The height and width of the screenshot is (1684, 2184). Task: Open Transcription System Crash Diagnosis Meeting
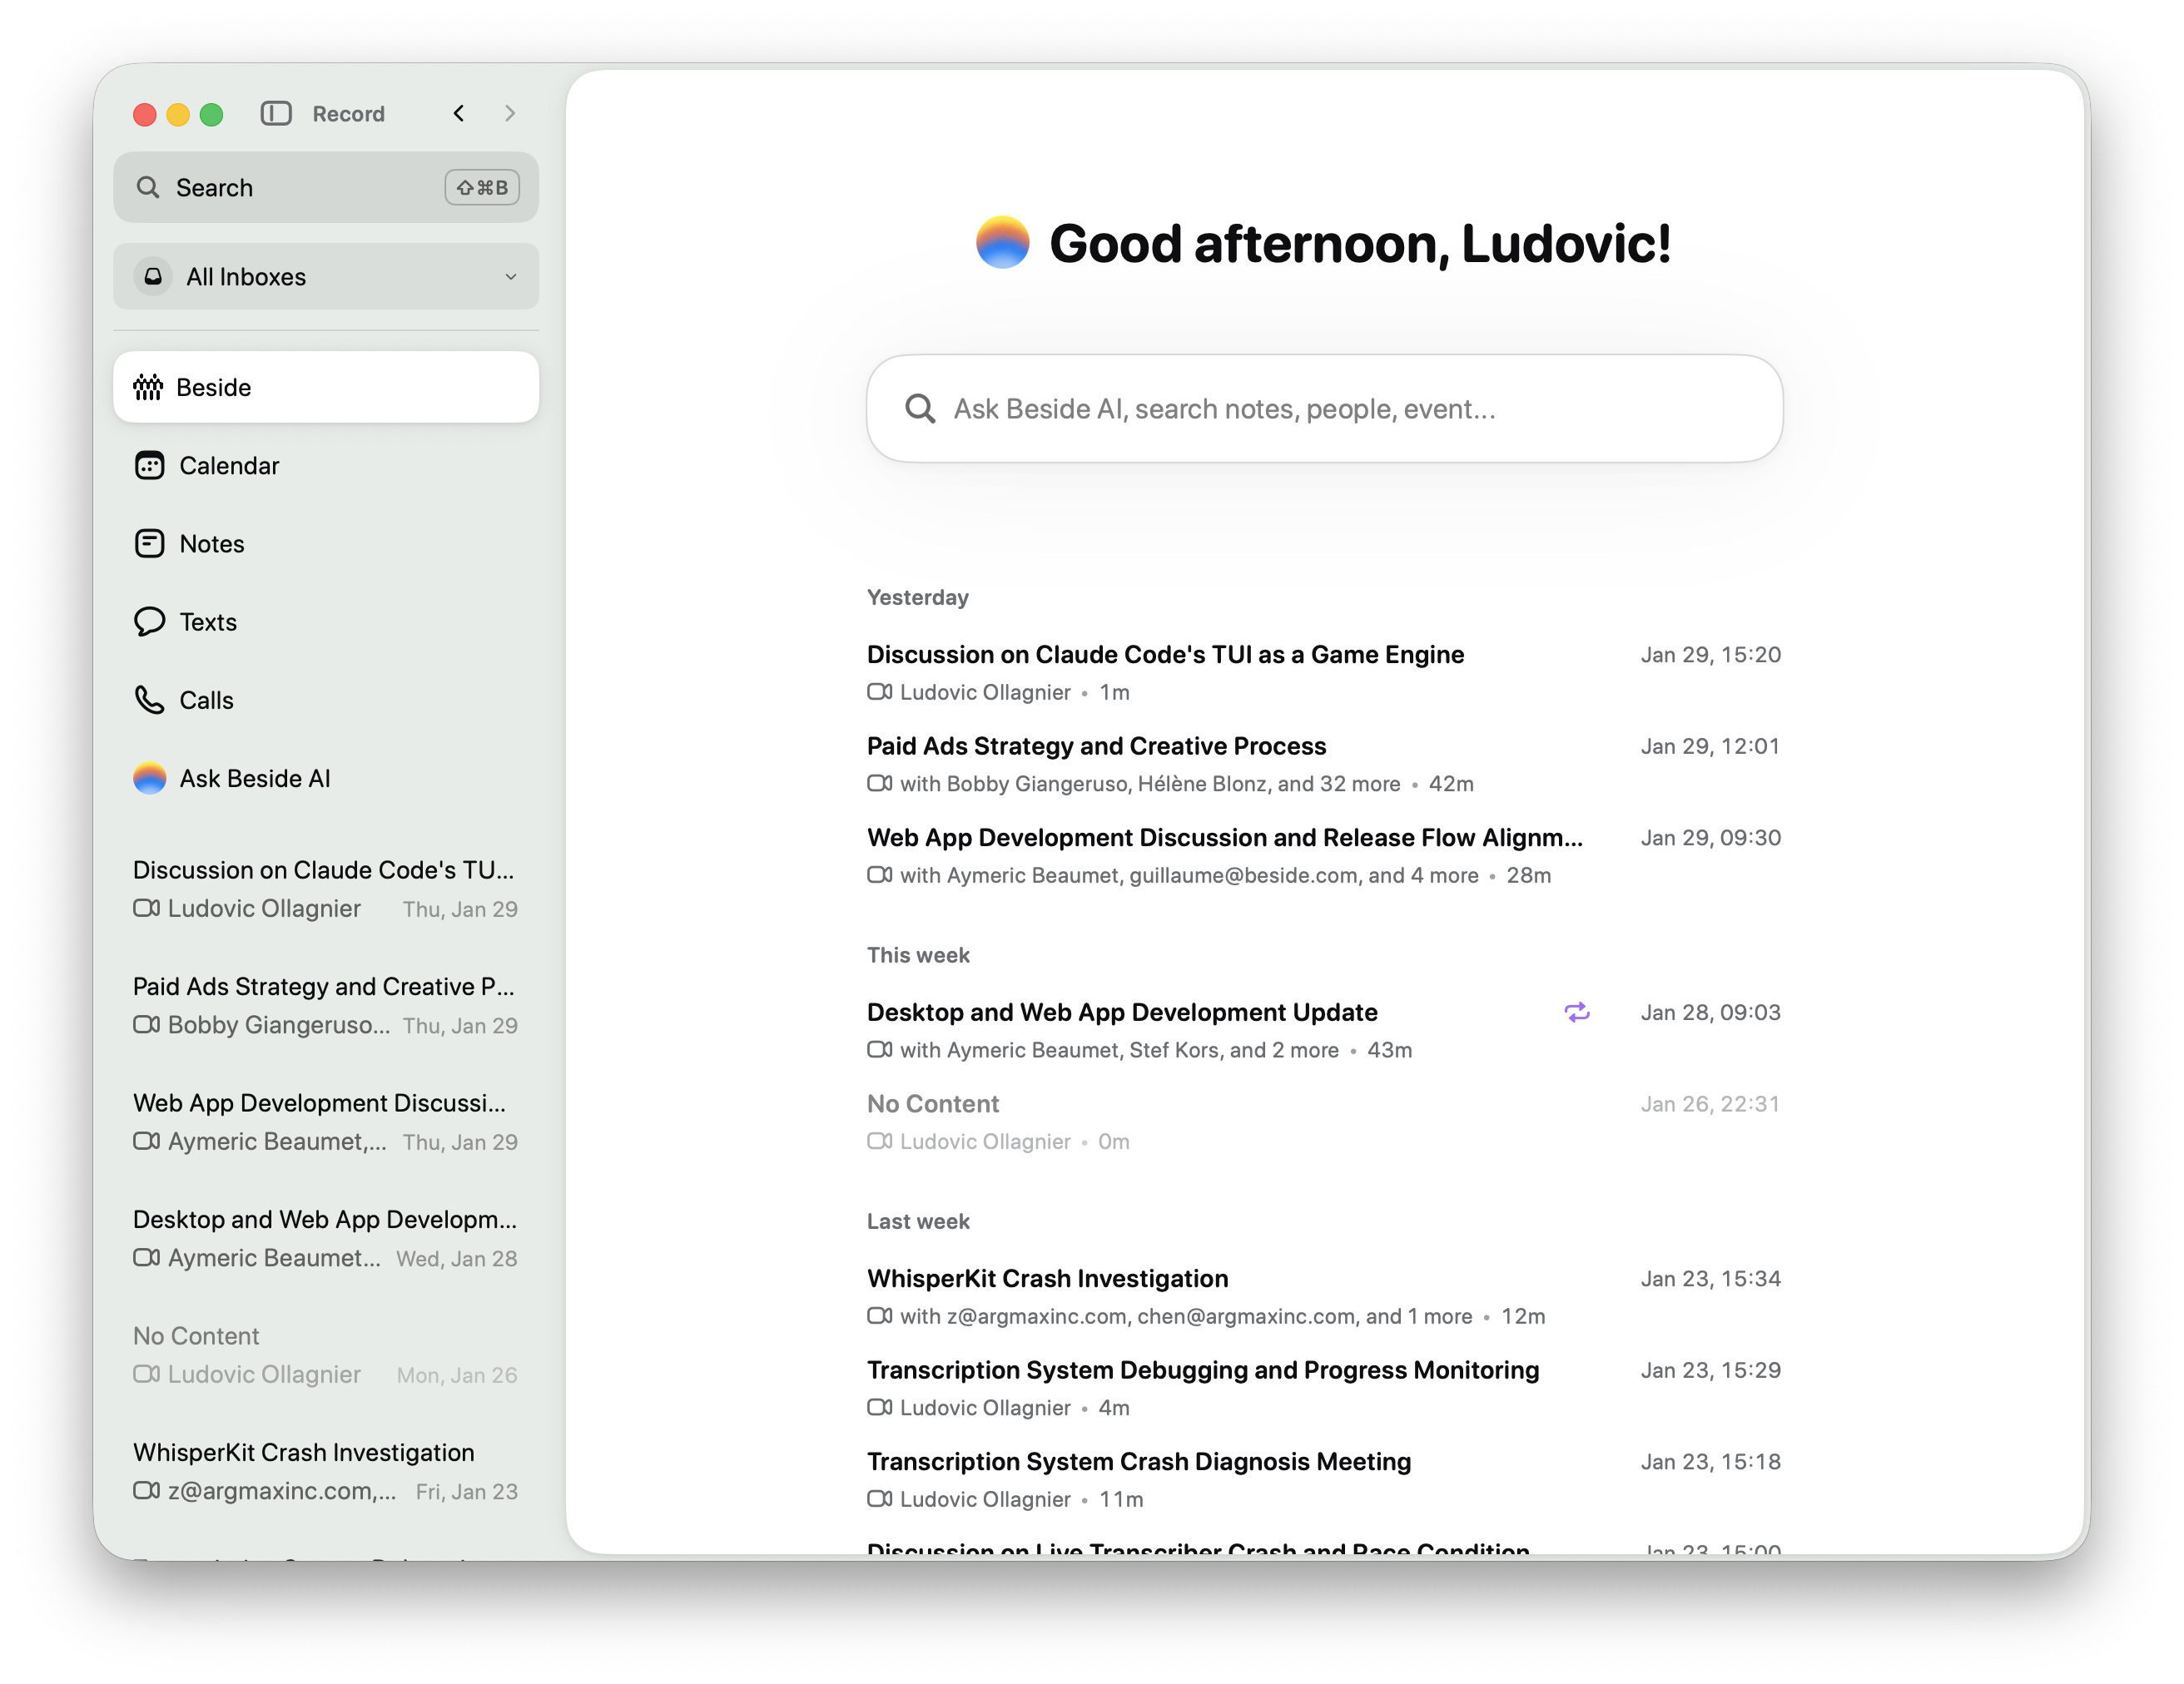coord(1324,1479)
